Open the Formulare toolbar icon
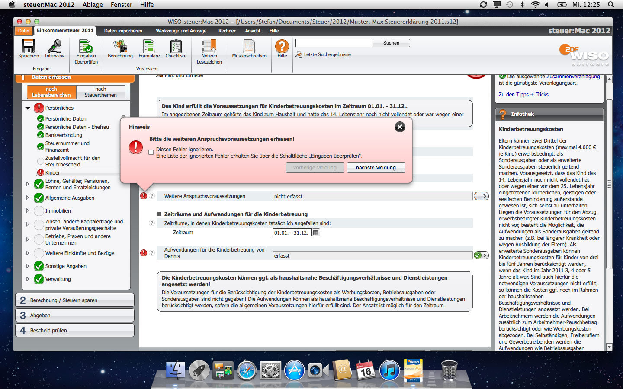 [x=149, y=46]
